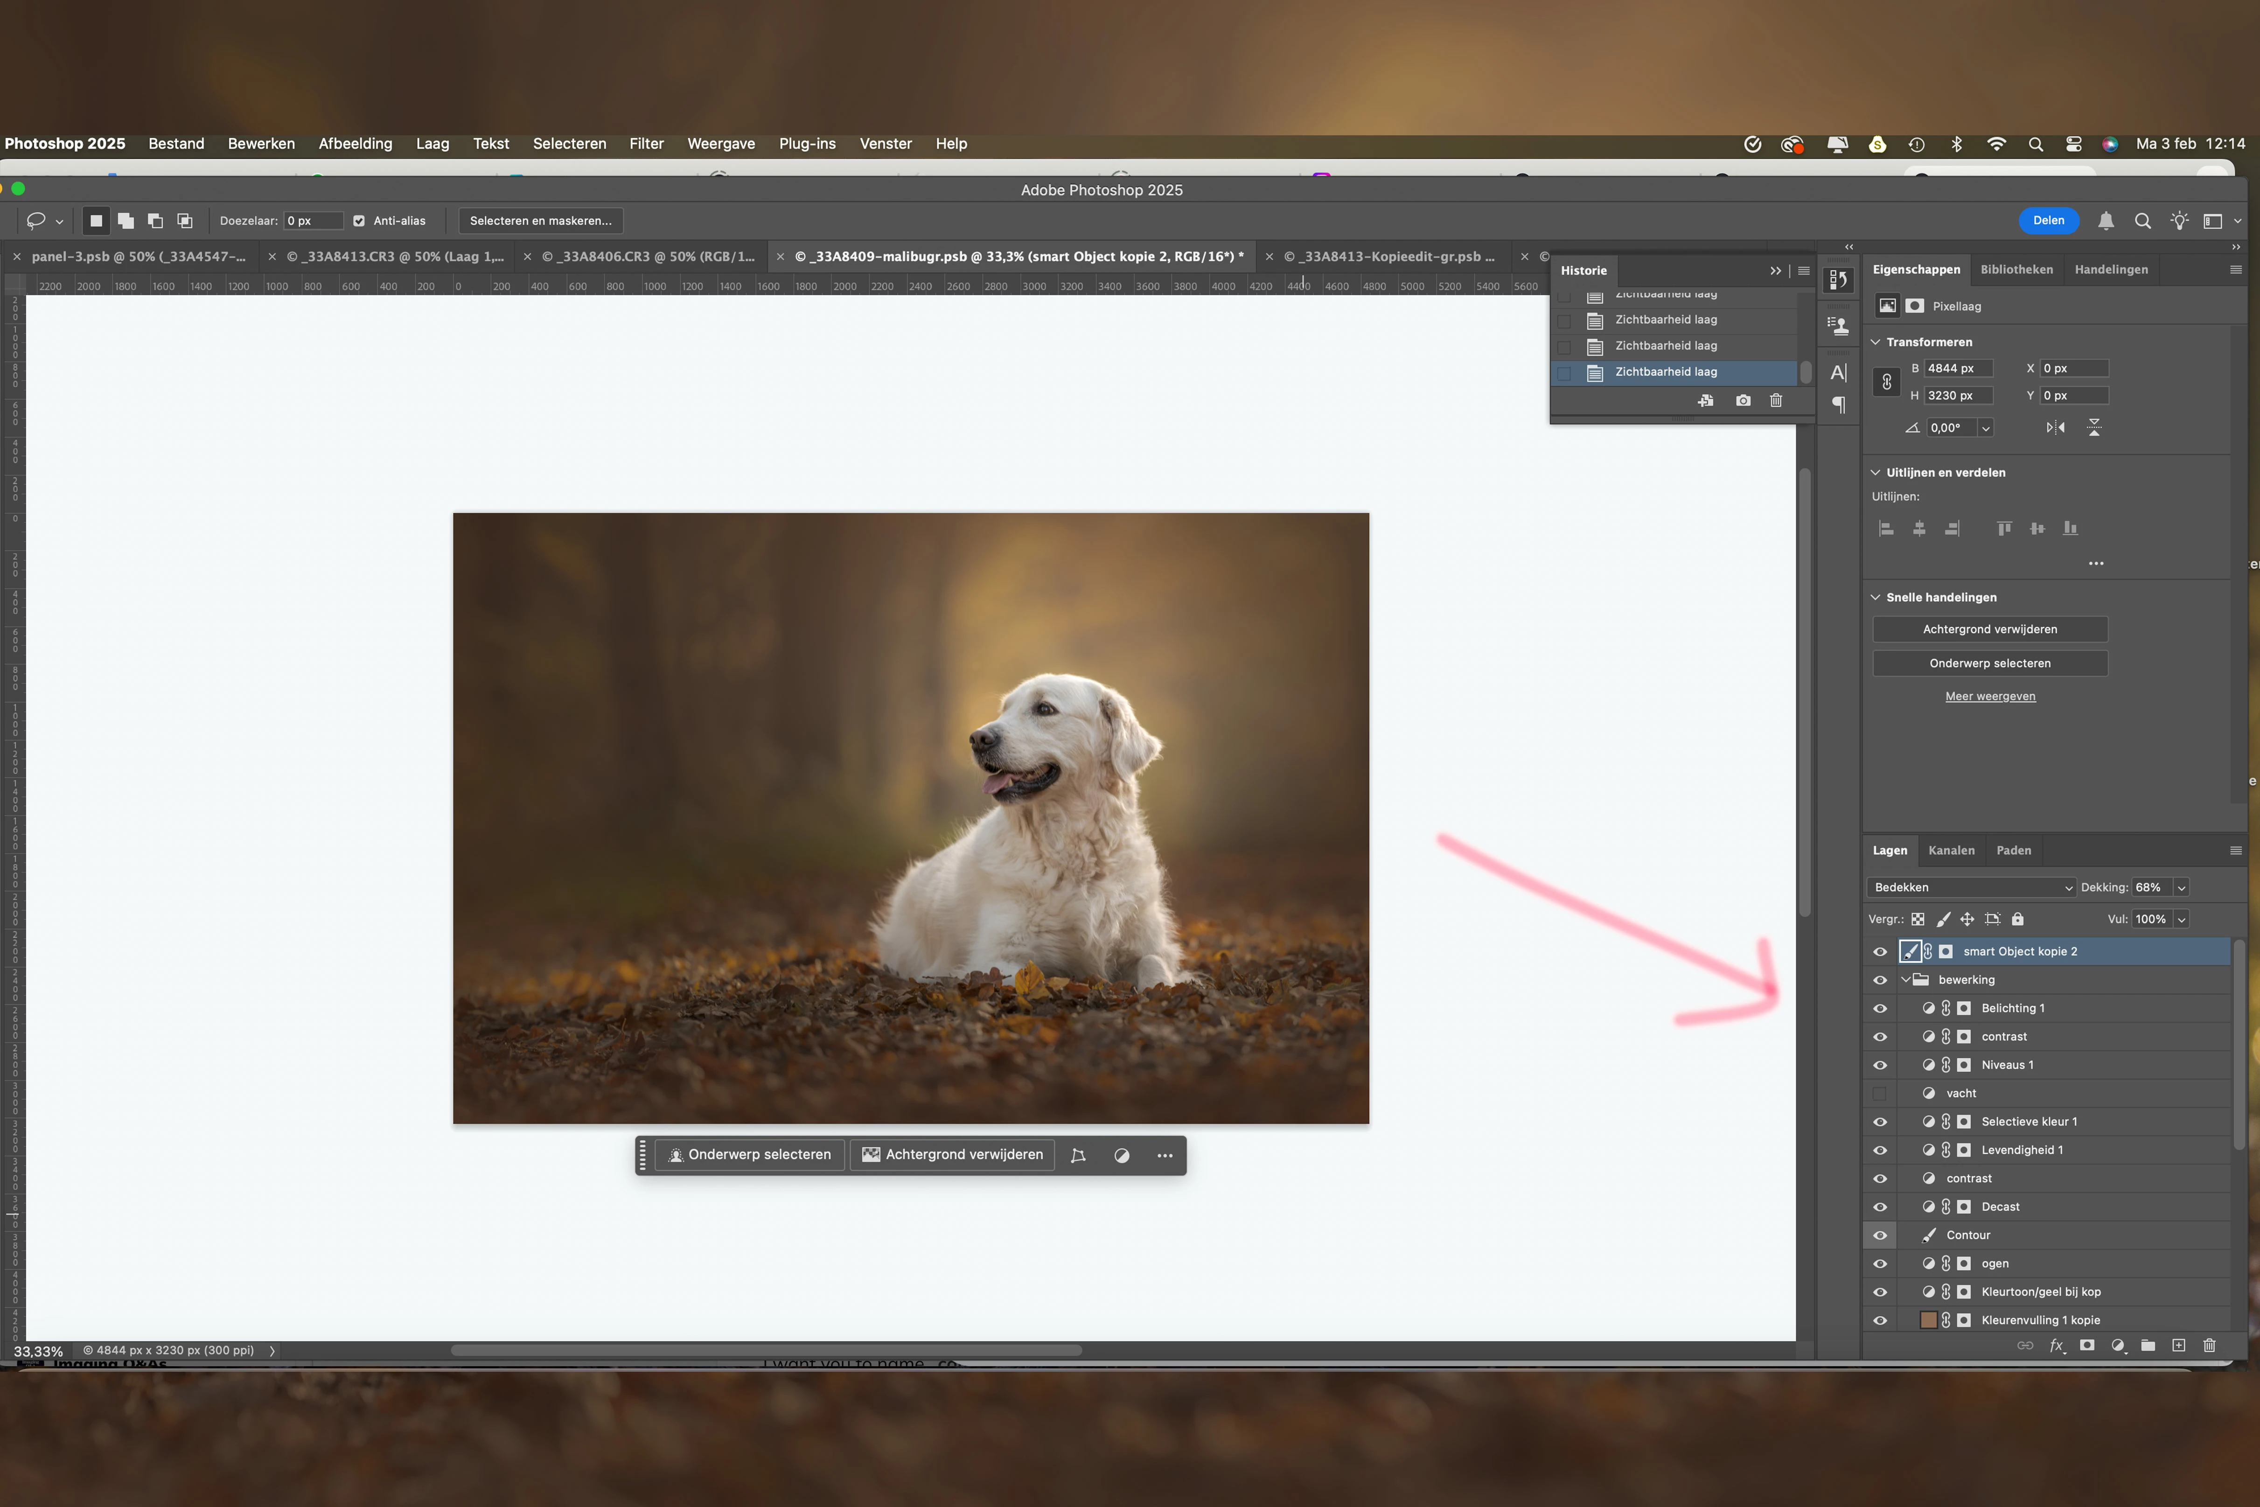Click the flip horizontal icon in Transformeren
This screenshot has width=2260, height=1507.
[2055, 428]
